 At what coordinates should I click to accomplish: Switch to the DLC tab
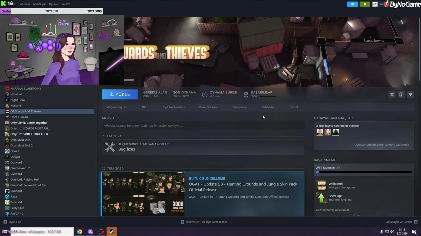pyautogui.click(x=145, y=107)
